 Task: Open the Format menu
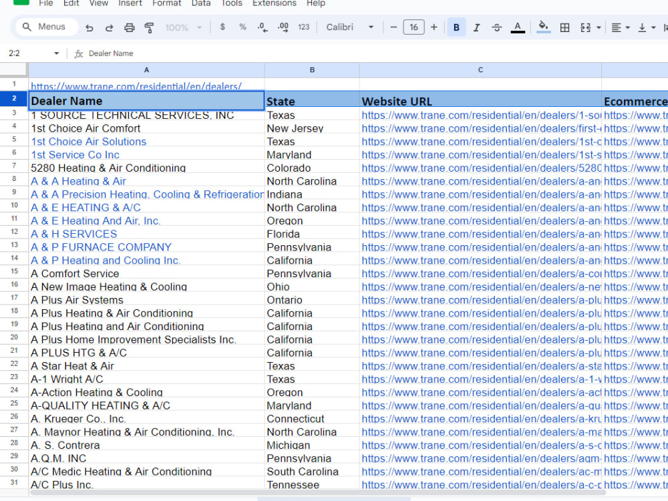tap(166, 4)
